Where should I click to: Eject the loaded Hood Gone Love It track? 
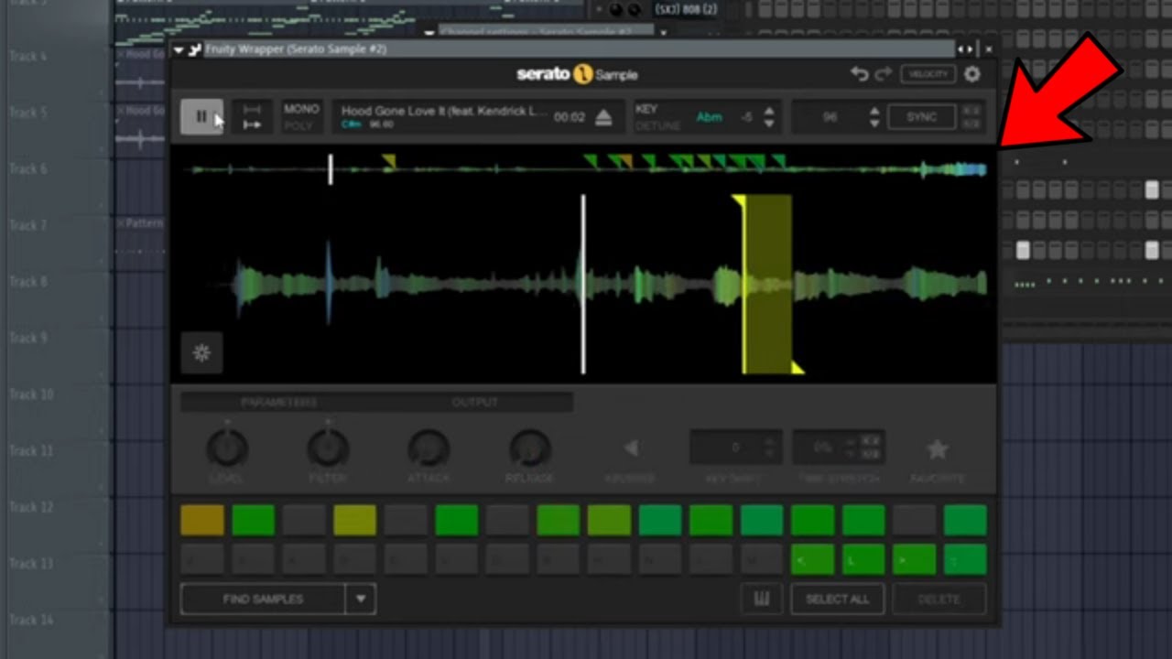point(602,117)
